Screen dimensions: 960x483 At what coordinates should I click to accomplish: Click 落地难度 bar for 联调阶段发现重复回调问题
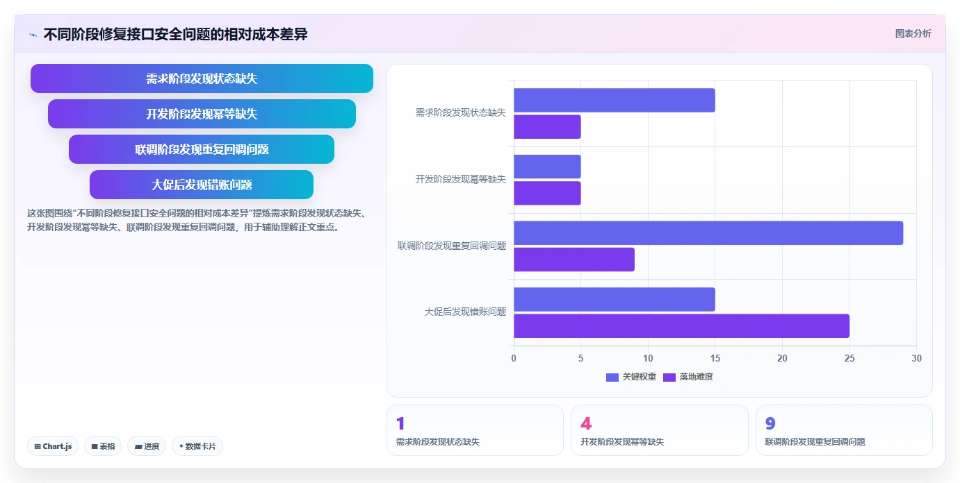tap(574, 260)
